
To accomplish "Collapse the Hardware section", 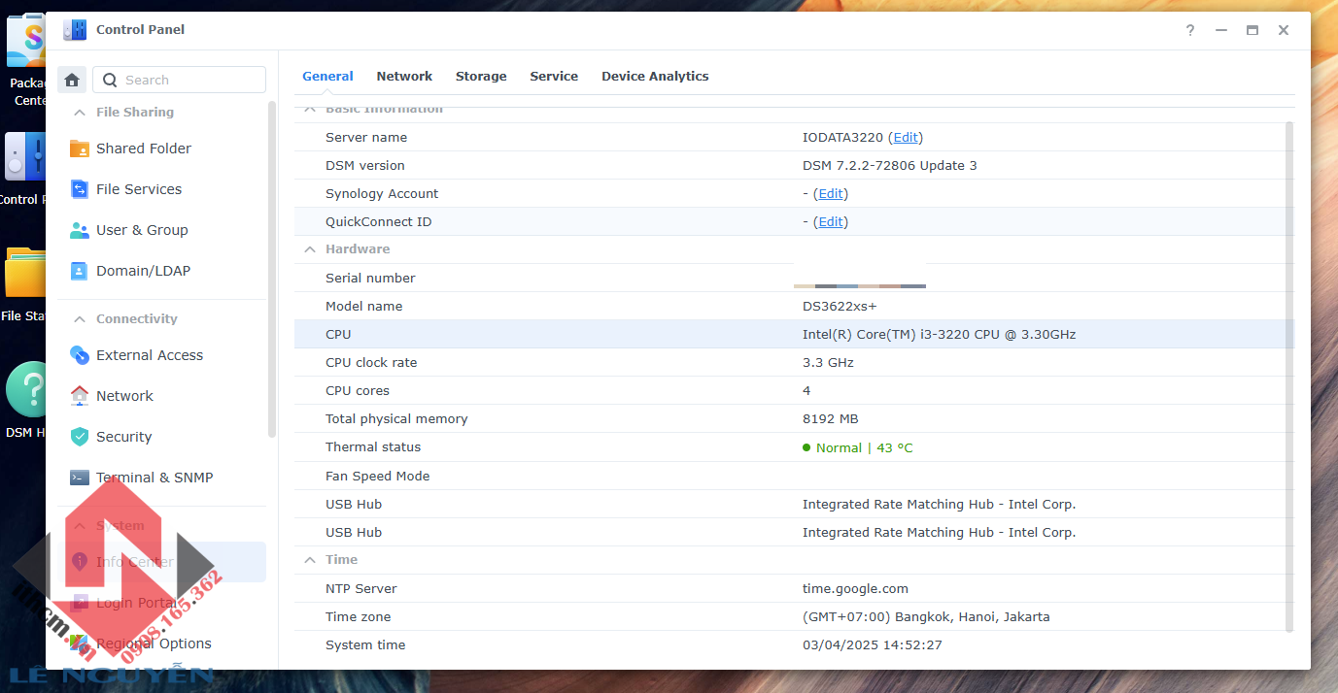I will tap(310, 249).
